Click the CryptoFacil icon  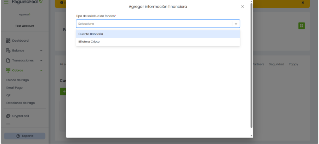point(8,116)
